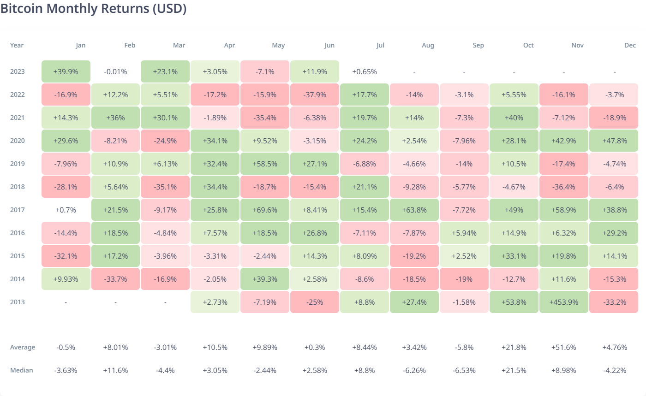Click the Average row label
The image size is (646, 396).
pos(22,347)
